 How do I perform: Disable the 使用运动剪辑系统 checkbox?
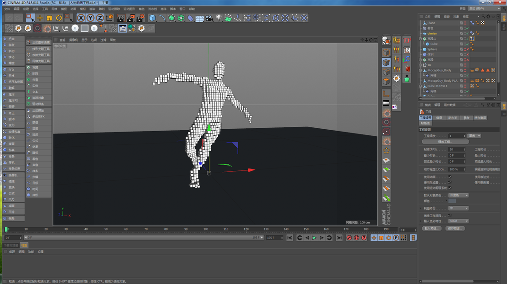pos(450,188)
